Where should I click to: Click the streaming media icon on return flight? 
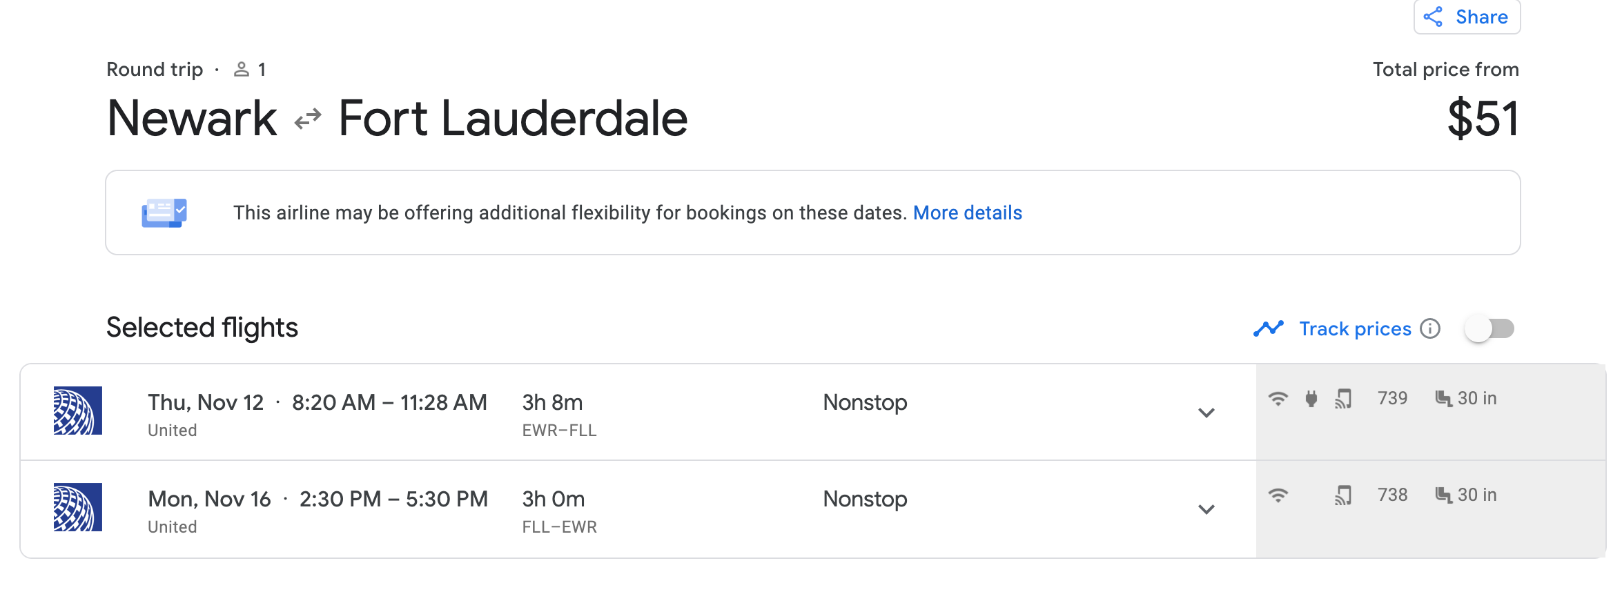(x=1343, y=495)
